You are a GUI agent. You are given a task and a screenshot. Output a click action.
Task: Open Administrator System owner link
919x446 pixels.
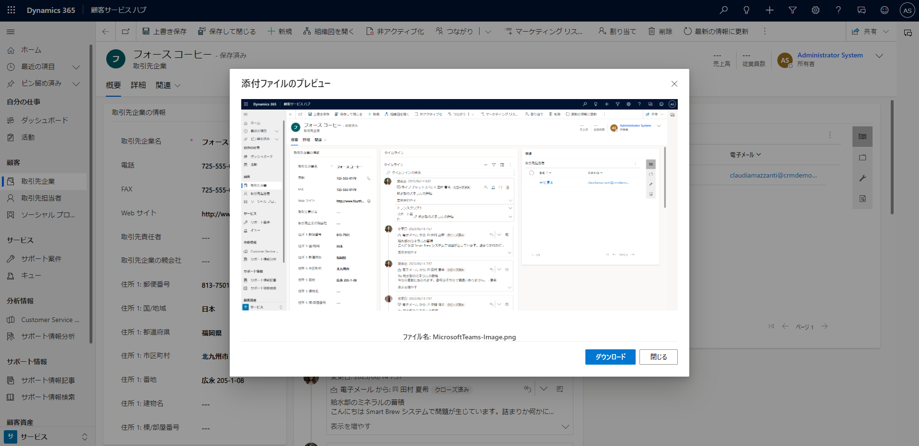tap(830, 56)
